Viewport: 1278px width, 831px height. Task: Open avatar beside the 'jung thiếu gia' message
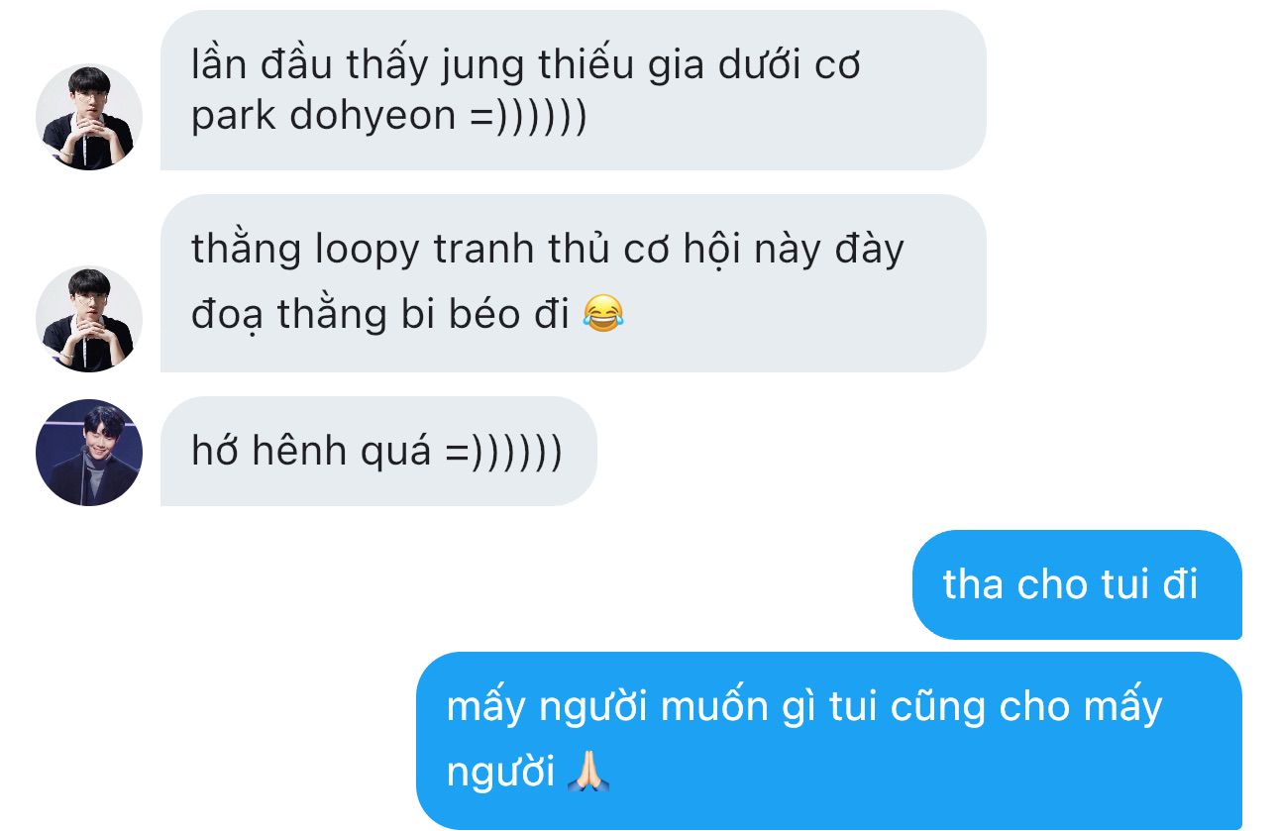pos(89,117)
